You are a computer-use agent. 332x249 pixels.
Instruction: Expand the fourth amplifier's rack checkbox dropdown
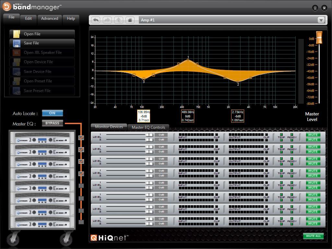[80, 173]
